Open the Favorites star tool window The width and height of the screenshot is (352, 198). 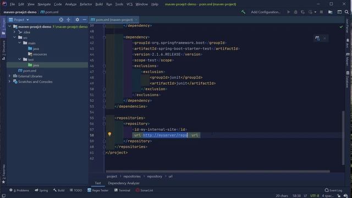[x=3, y=174]
